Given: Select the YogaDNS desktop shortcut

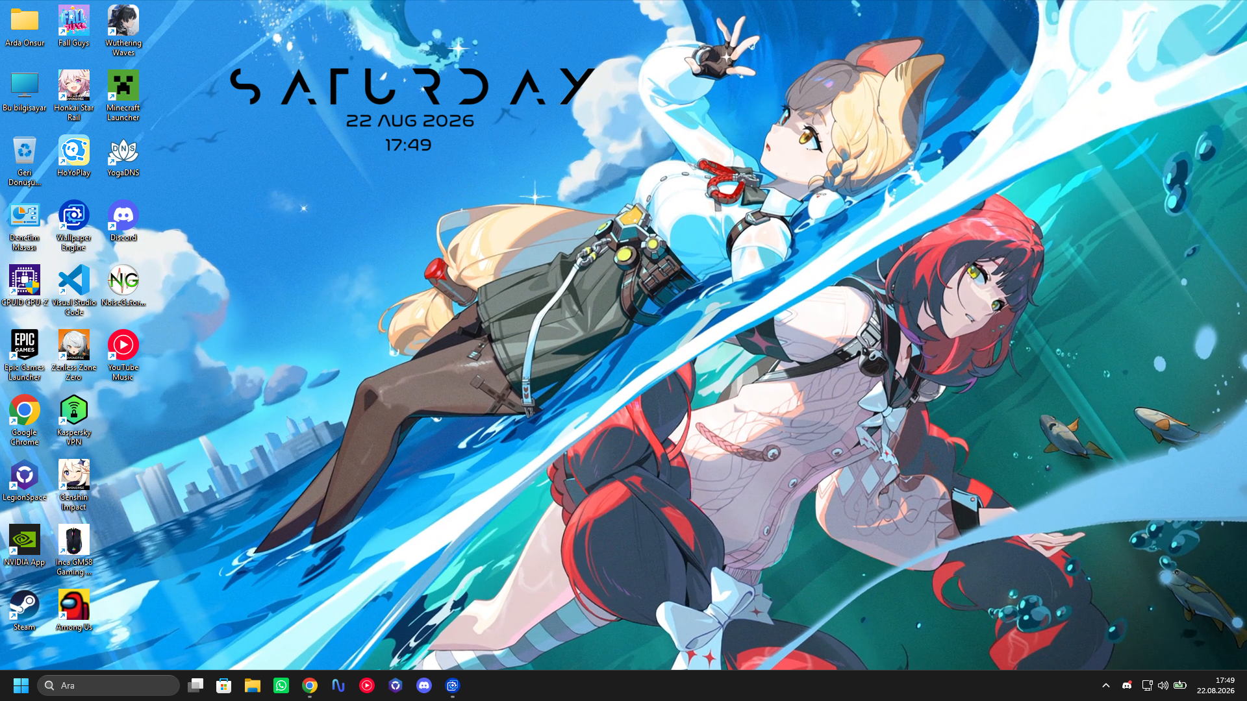Looking at the screenshot, I should pos(123,156).
